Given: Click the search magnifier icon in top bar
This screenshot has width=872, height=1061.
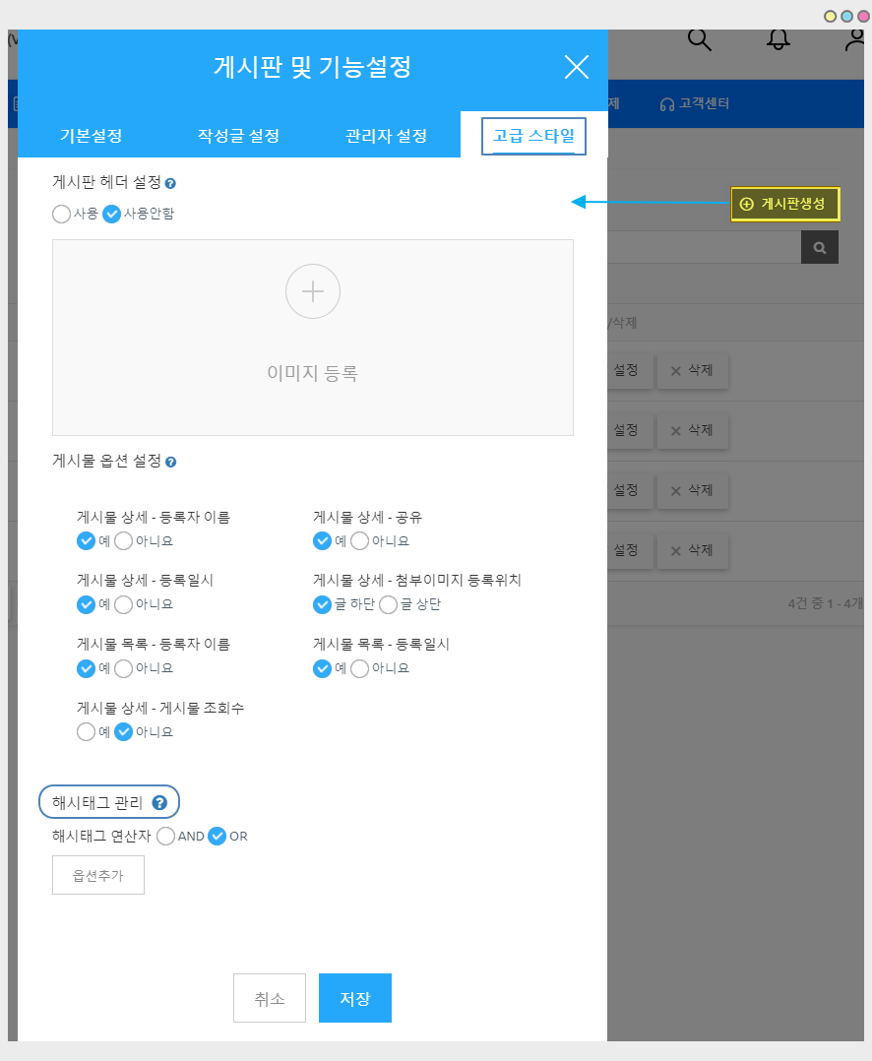Looking at the screenshot, I should pyautogui.click(x=699, y=39).
